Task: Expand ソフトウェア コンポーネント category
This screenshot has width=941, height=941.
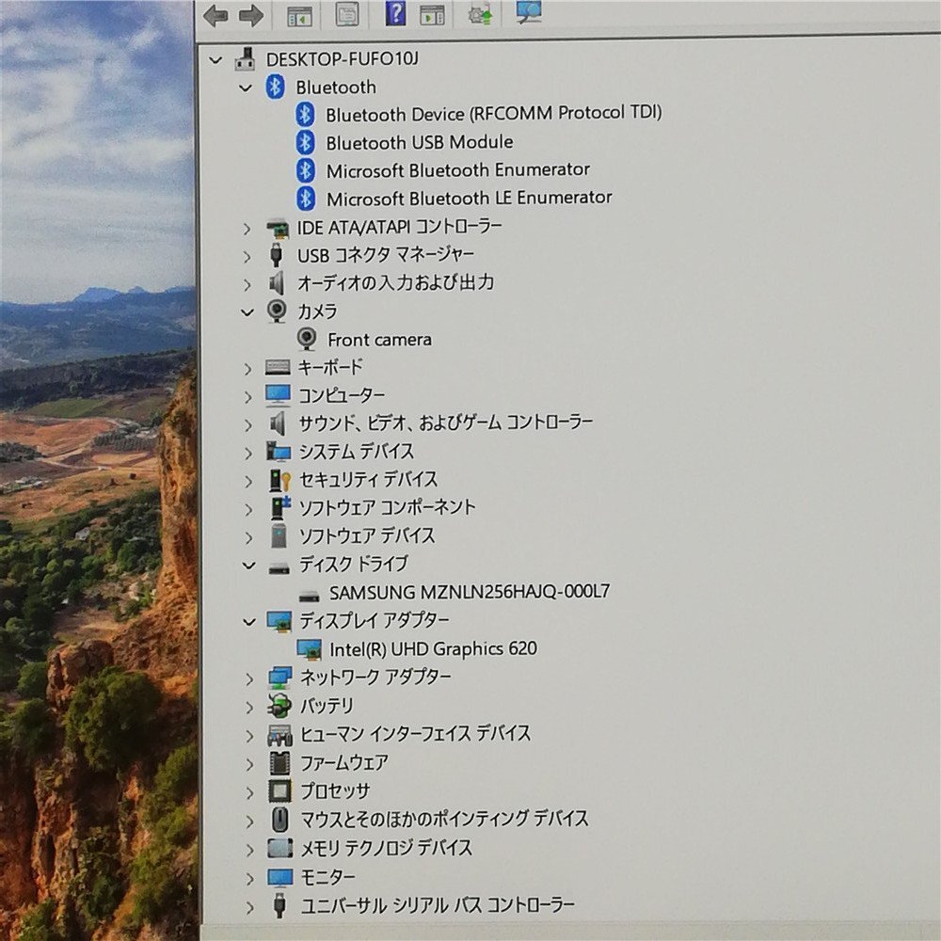Action: click(248, 509)
